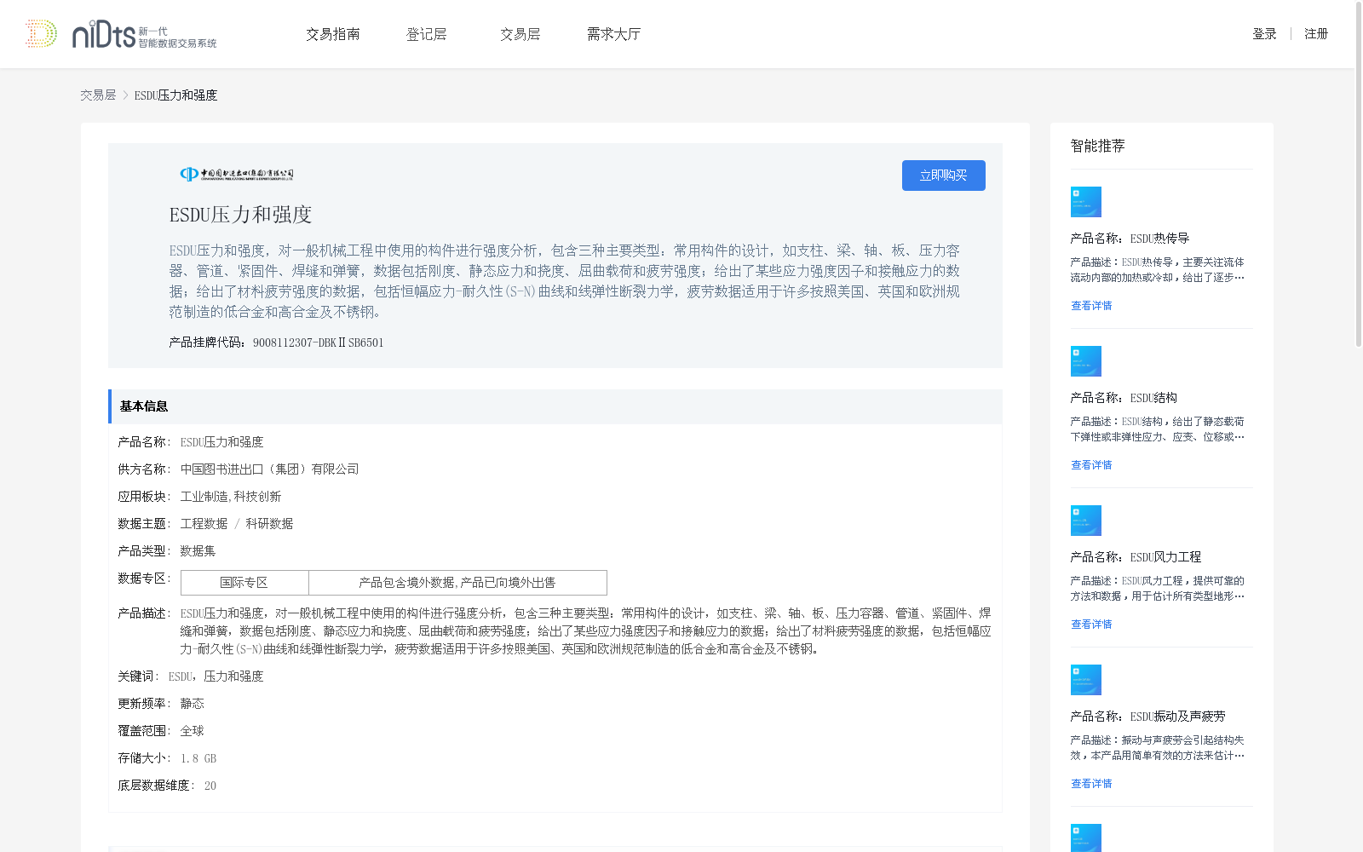
Task: Click ESDU振动及声疲劳 product thumbnail icon
Action: (x=1086, y=680)
